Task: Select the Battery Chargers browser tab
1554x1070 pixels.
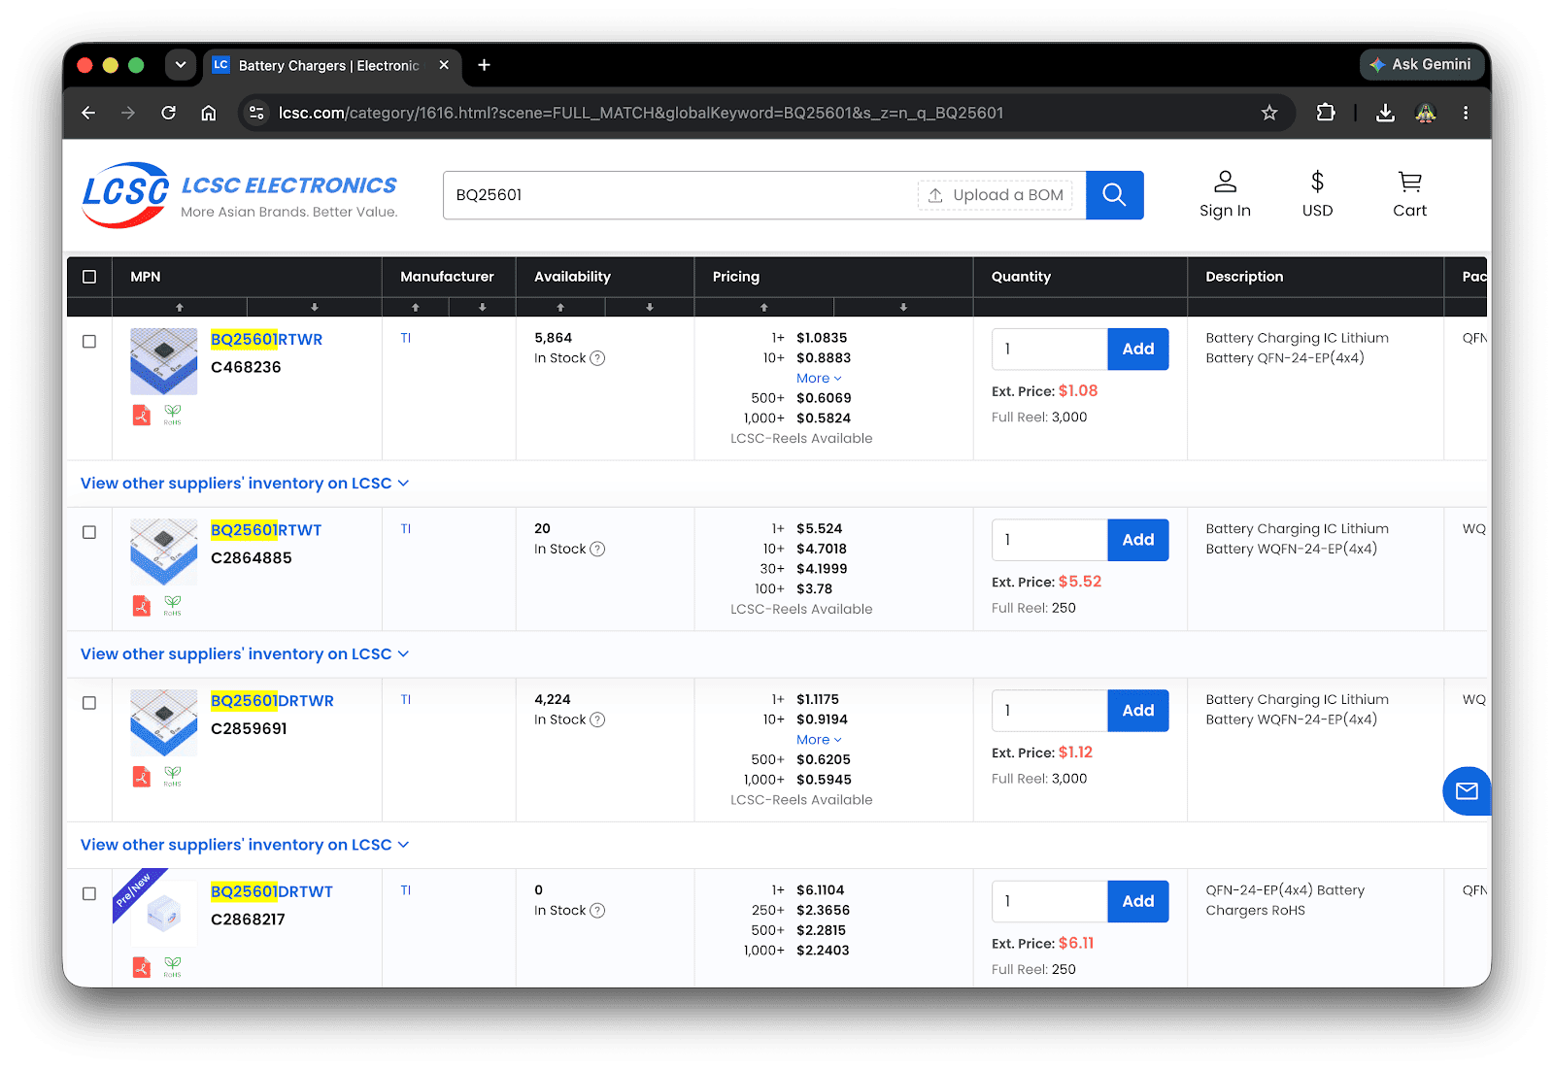Action: (330, 65)
